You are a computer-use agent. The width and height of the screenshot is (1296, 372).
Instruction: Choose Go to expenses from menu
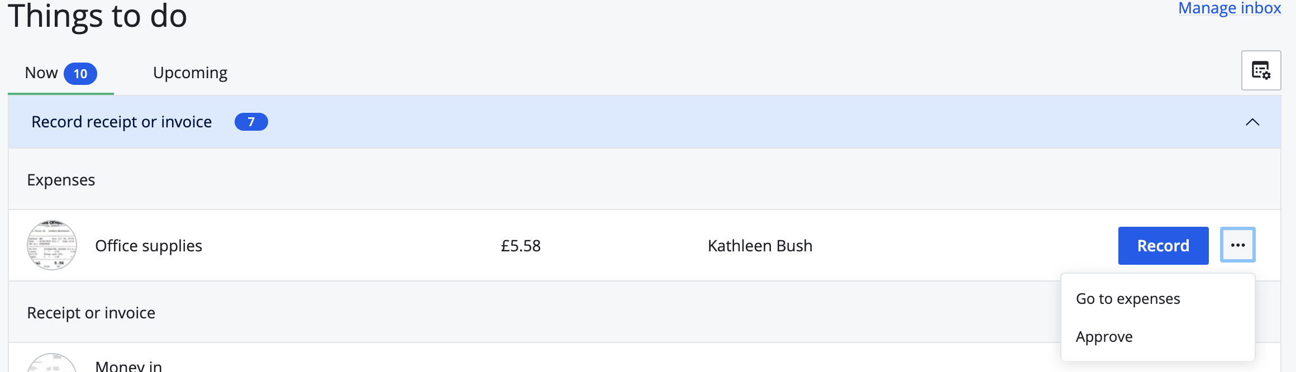(1128, 299)
